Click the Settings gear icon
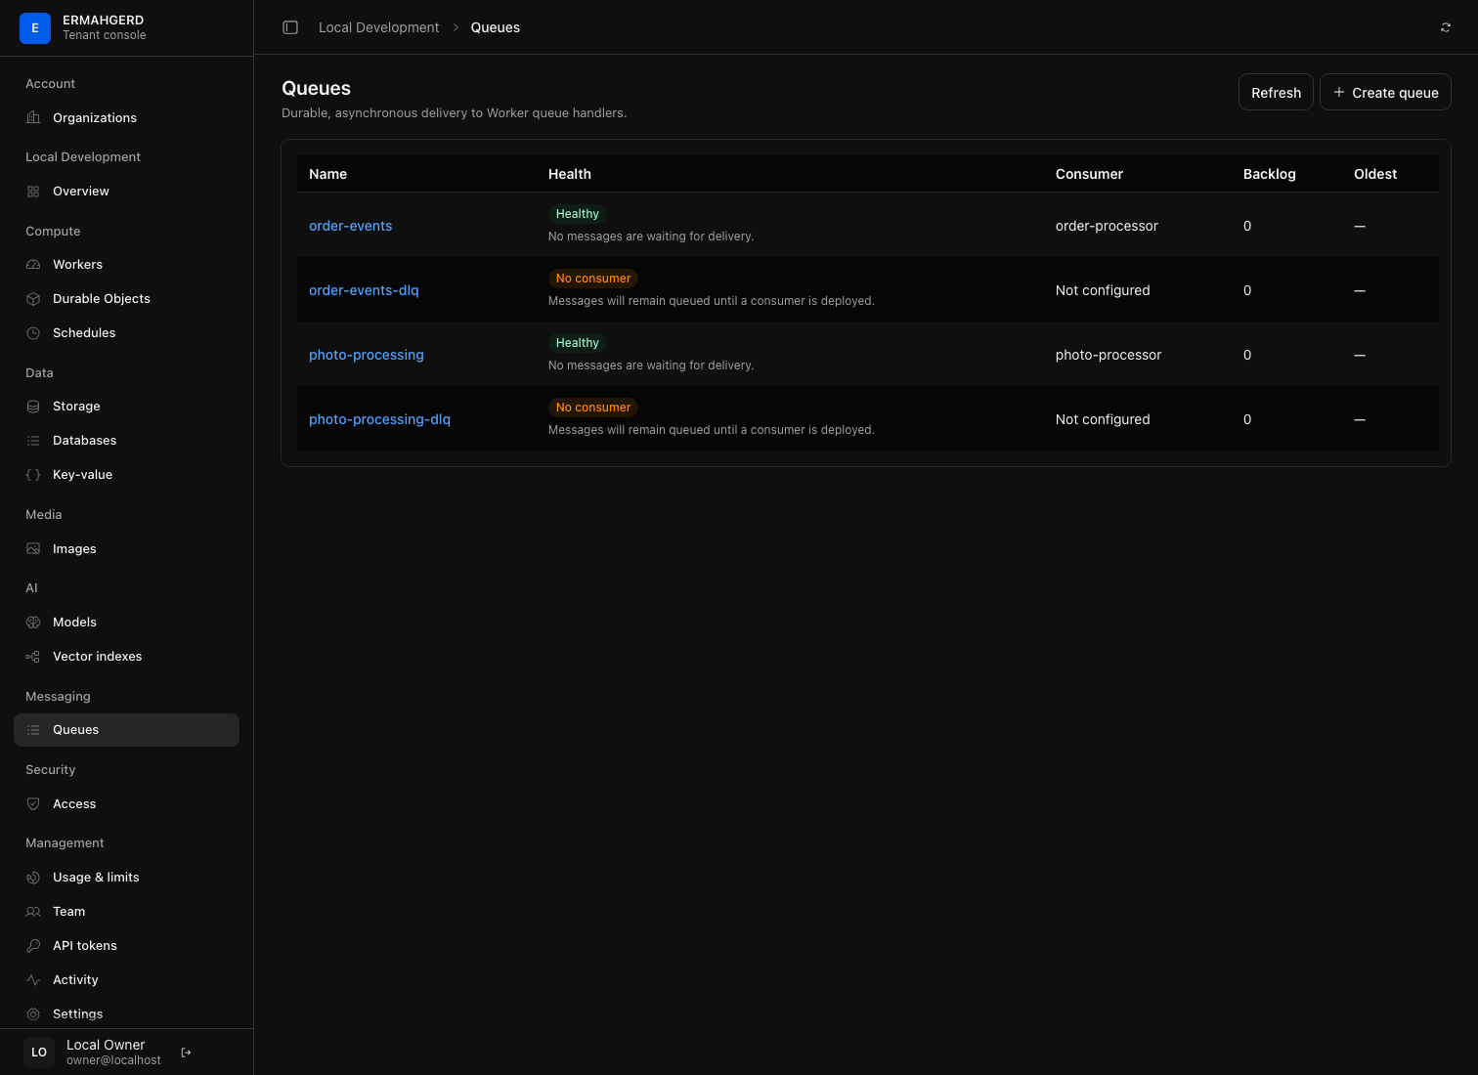This screenshot has height=1075, width=1478. (x=33, y=1014)
